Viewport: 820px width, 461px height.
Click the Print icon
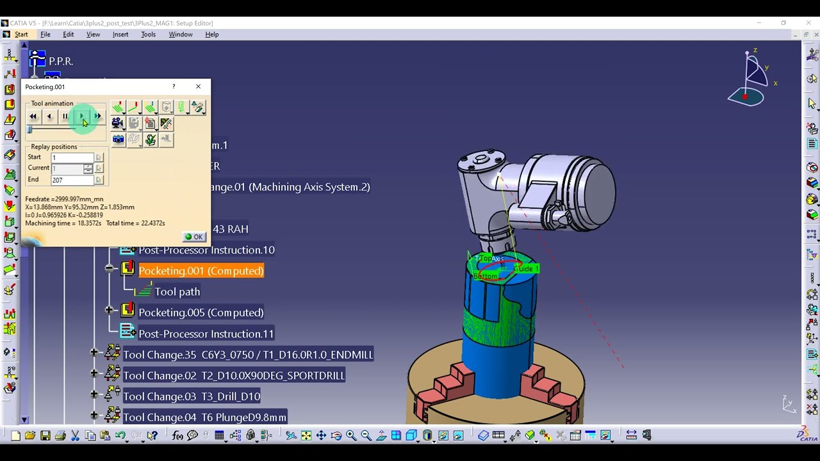[x=60, y=436]
